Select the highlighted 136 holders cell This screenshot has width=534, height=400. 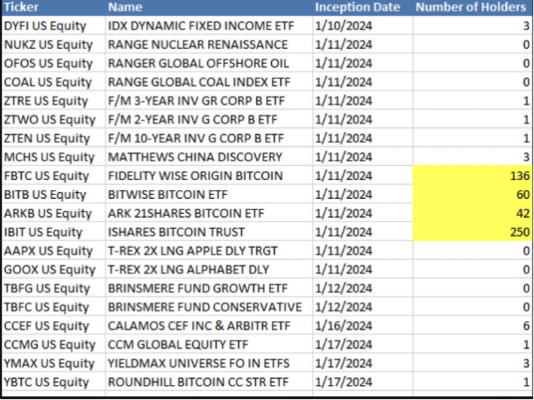[472, 176]
